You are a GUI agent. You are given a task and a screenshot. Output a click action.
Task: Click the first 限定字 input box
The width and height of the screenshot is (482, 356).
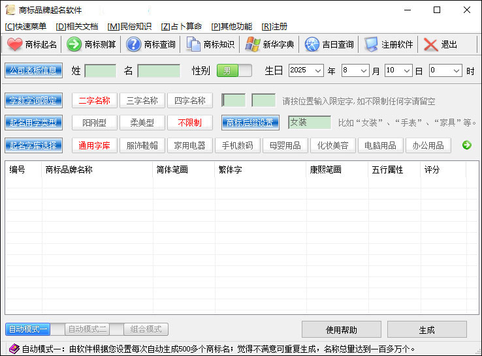(x=234, y=100)
